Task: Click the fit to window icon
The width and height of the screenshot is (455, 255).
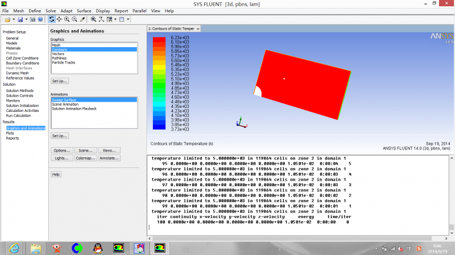Action: point(93,19)
